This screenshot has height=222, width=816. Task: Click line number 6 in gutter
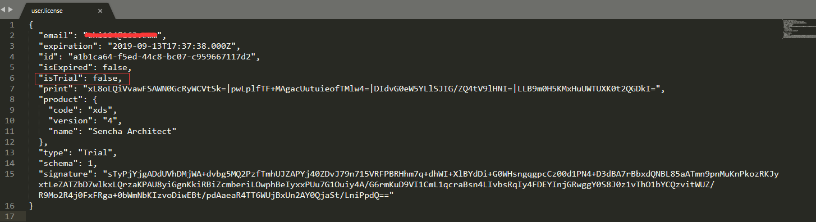pos(12,78)
